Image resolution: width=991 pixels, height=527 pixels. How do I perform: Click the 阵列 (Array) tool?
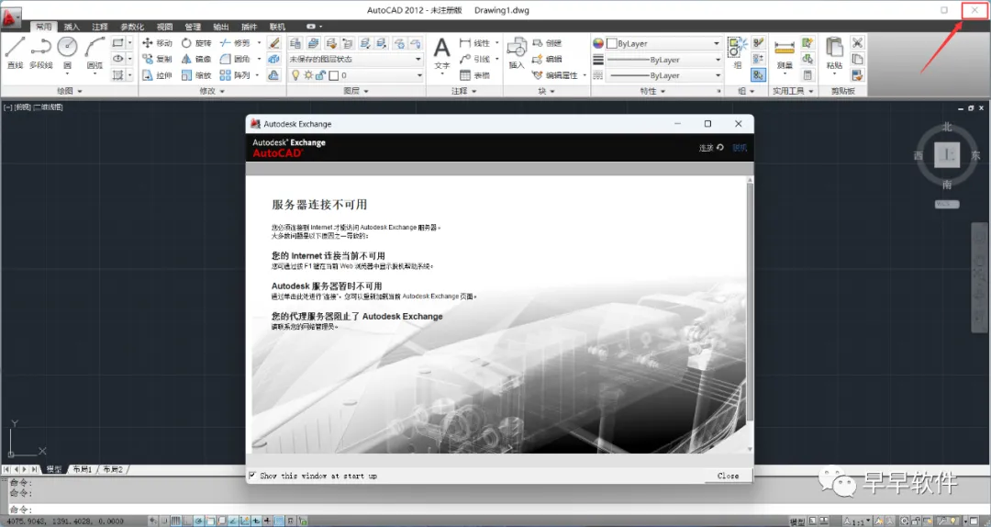point(235,75)
